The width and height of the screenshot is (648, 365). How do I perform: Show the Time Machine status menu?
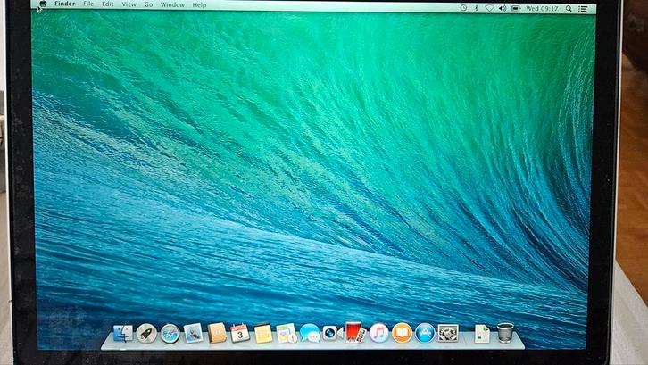click(463, 8)
